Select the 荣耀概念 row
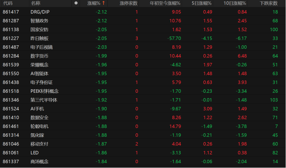The width and height of the screenshot is (286, 168). [143, 65]
